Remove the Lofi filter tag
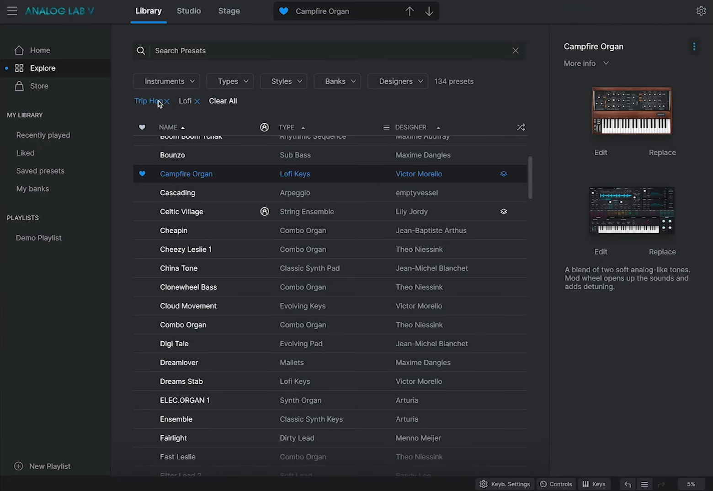The height and width of the screenshot is (491, 713). [197, 101]
